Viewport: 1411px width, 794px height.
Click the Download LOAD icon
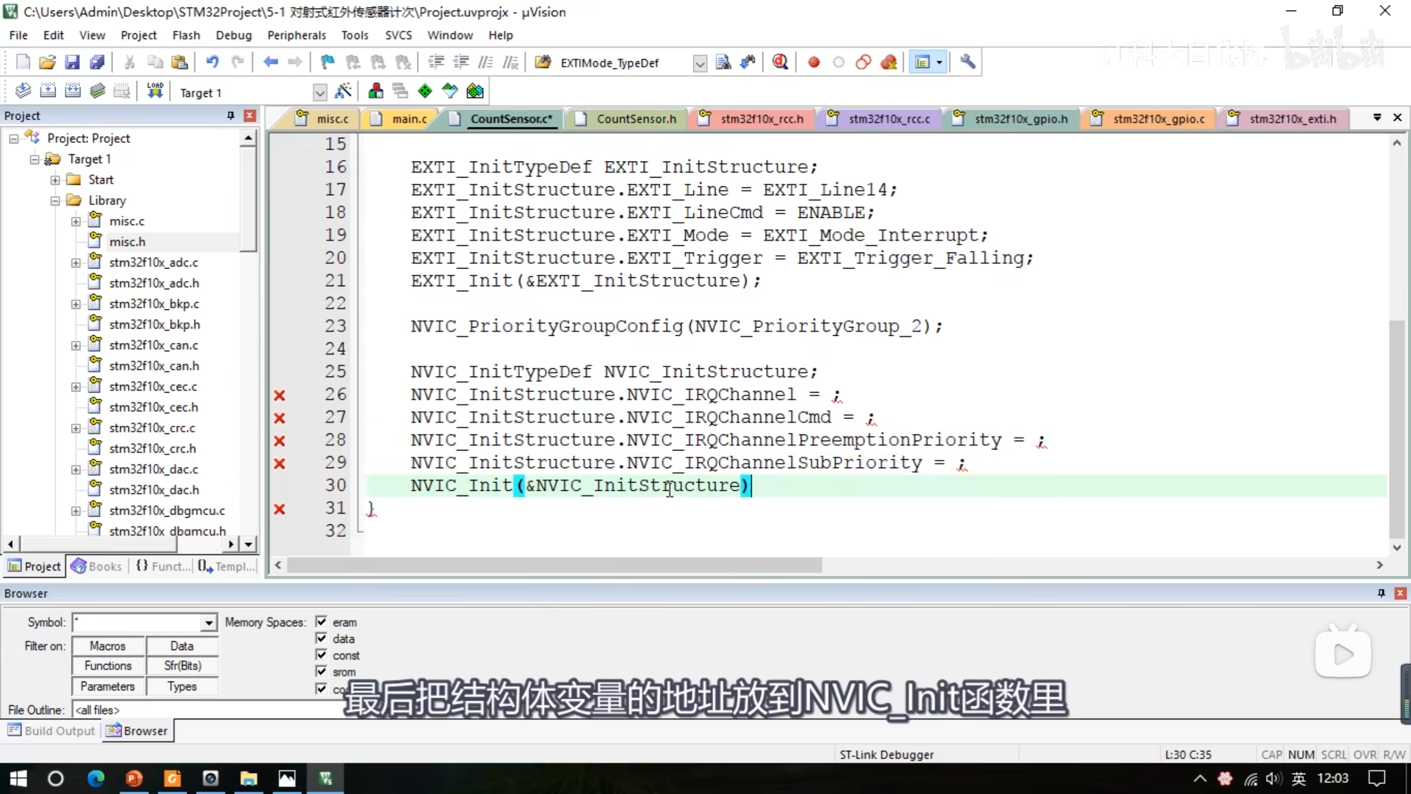coord(155,91)
